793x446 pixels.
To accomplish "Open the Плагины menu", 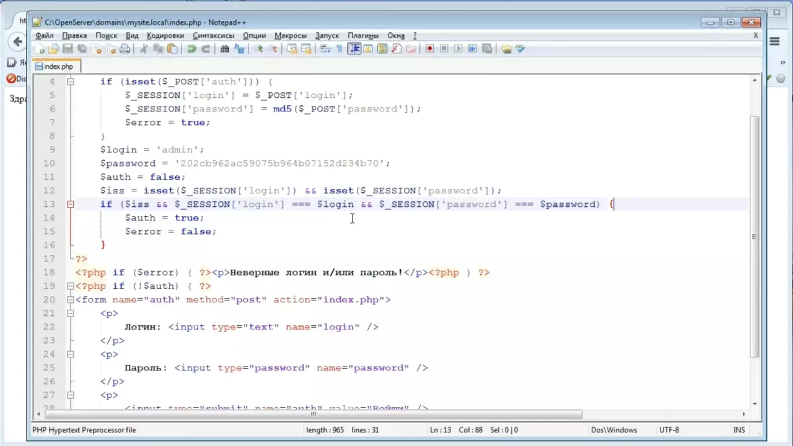I will [x=363, y=35].
